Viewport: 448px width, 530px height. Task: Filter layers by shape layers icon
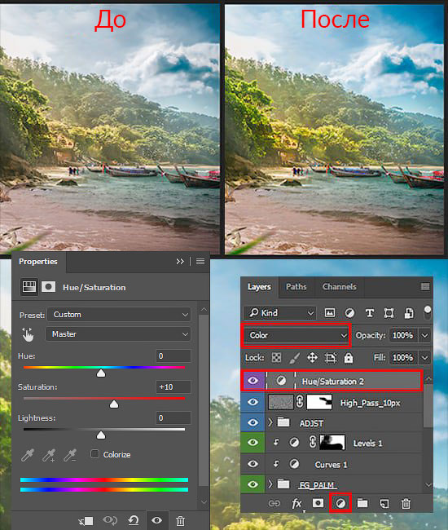389,313
